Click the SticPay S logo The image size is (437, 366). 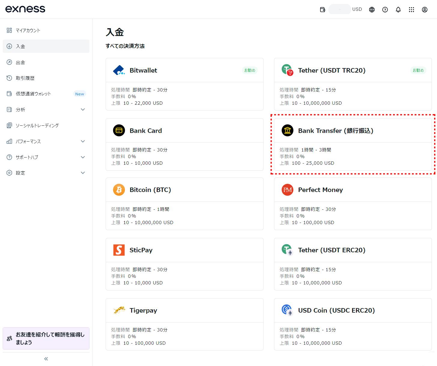tap(119, 250)
